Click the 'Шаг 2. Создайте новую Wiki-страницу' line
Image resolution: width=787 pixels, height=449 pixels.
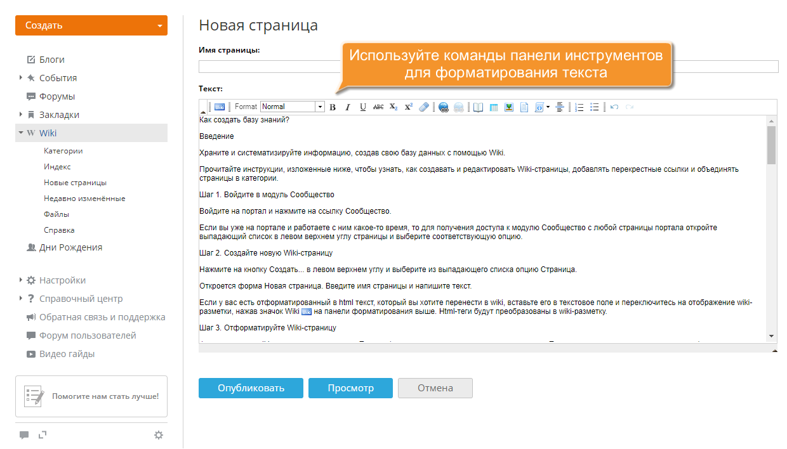click(266, 253)
